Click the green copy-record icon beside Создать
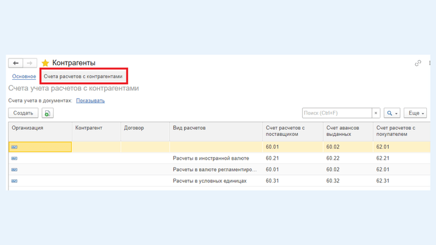 click(x=48, y=113)
